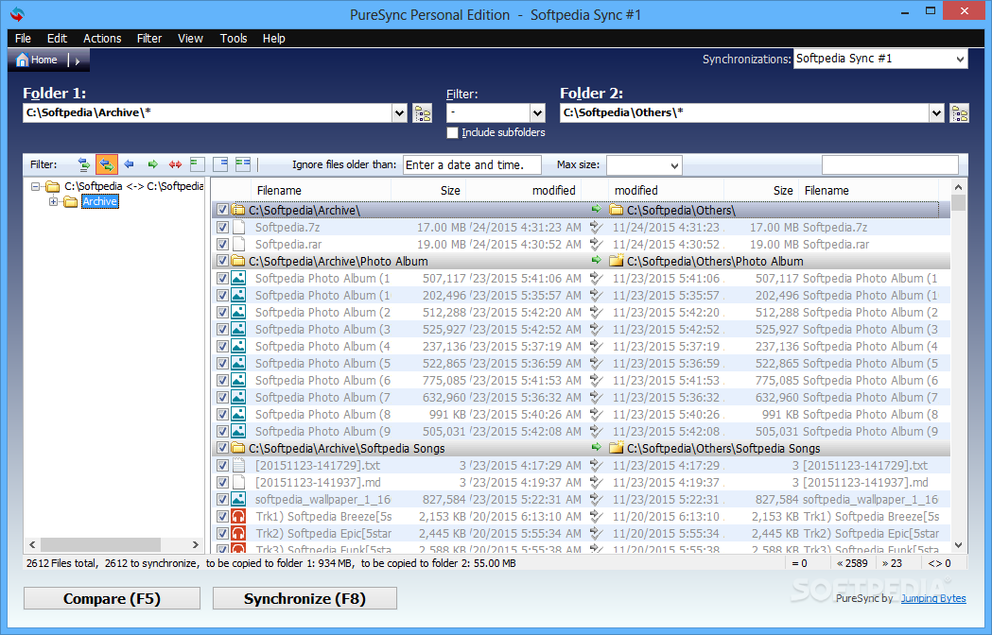Uncheck Trk1) Softpedia Breeze checkbox
992x635 pixels.
tap(222, 516)
